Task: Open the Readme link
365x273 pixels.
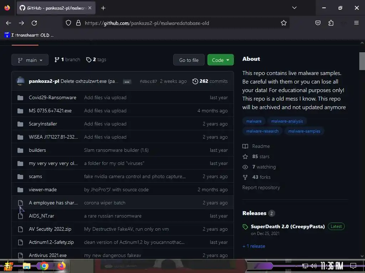Action: [256, 146]
